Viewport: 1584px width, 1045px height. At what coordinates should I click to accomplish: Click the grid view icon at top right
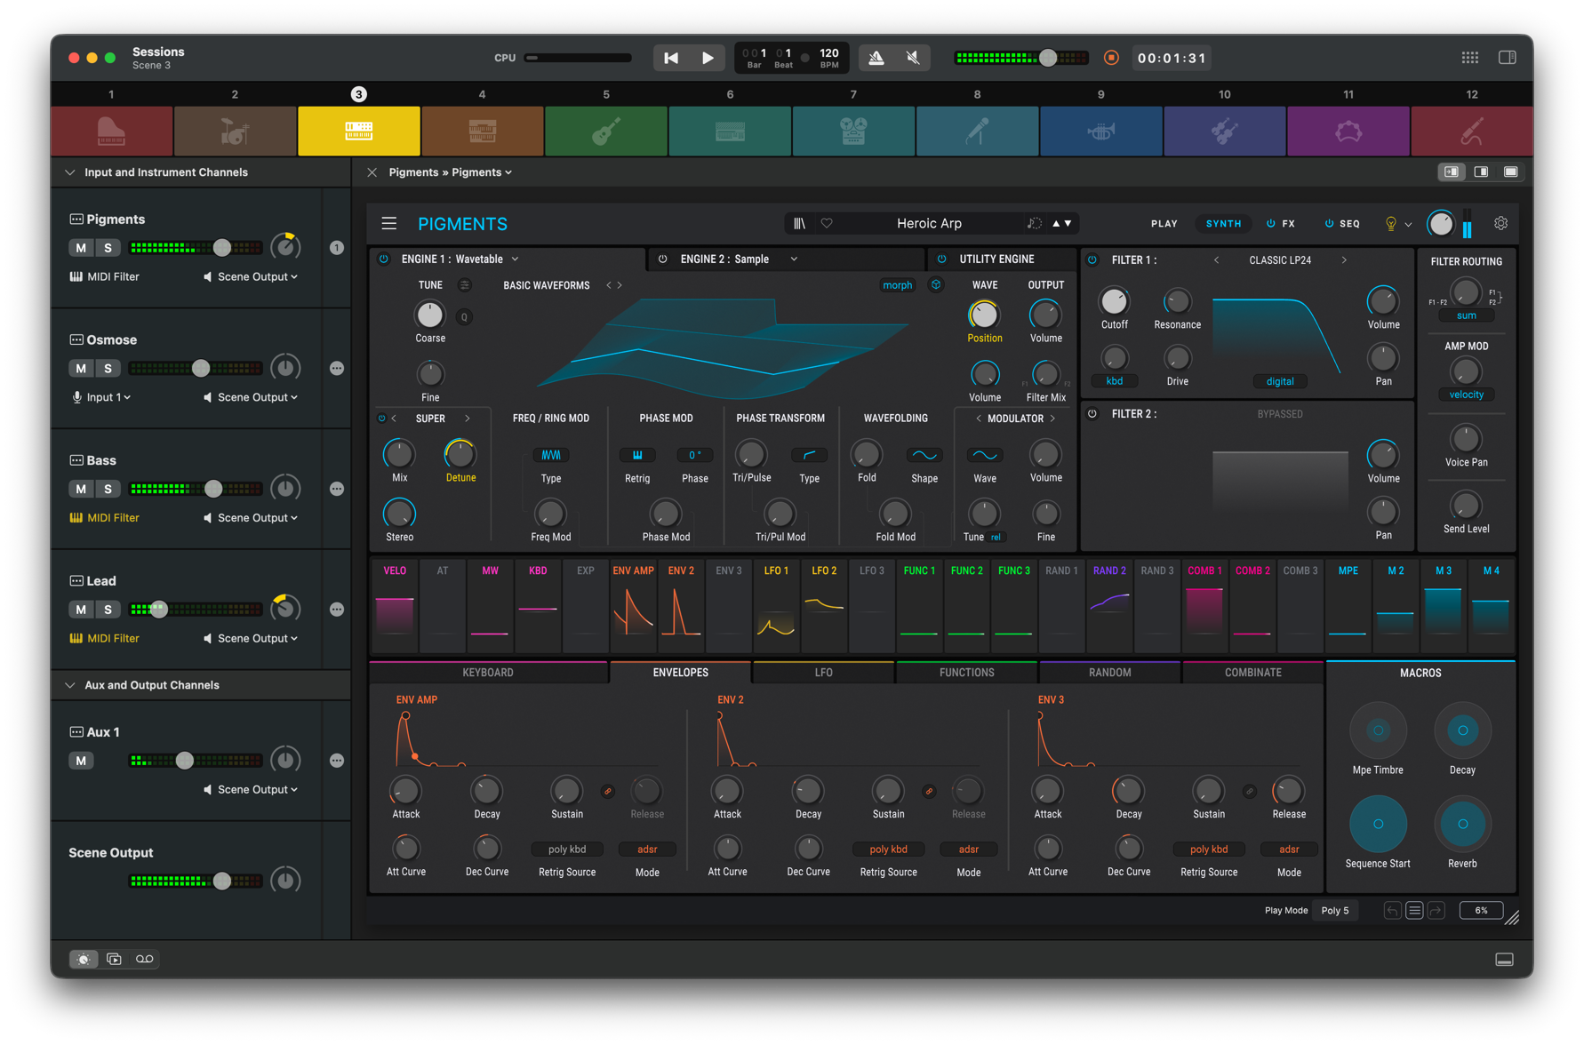tap(1469, 58)
